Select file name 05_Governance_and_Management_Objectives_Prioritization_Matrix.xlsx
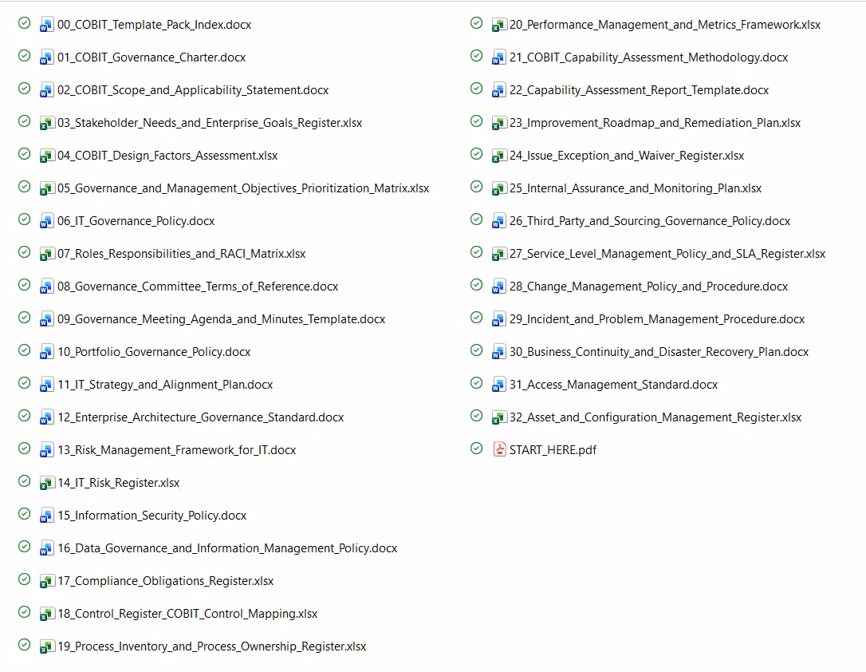The image size is (866, 672). (243, 188)
